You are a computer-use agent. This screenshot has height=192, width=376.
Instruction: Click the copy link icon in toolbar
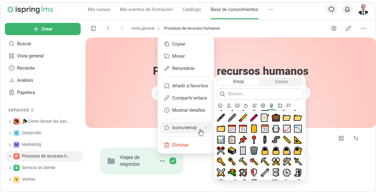click(348, 28)
